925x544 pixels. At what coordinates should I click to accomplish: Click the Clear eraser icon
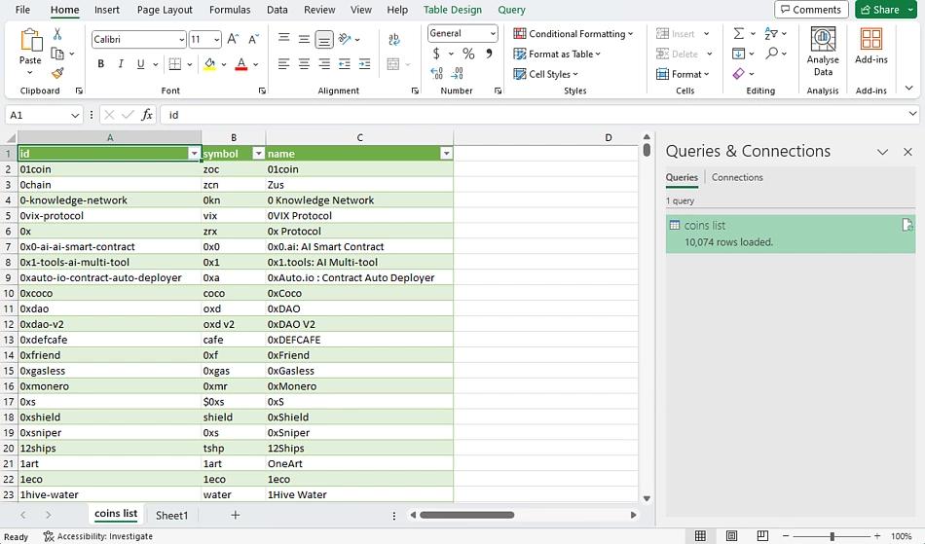coord(739,74)
